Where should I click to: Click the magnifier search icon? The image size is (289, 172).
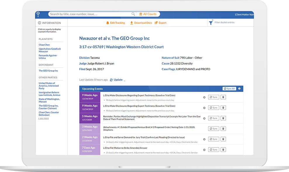tap(133, 14)
